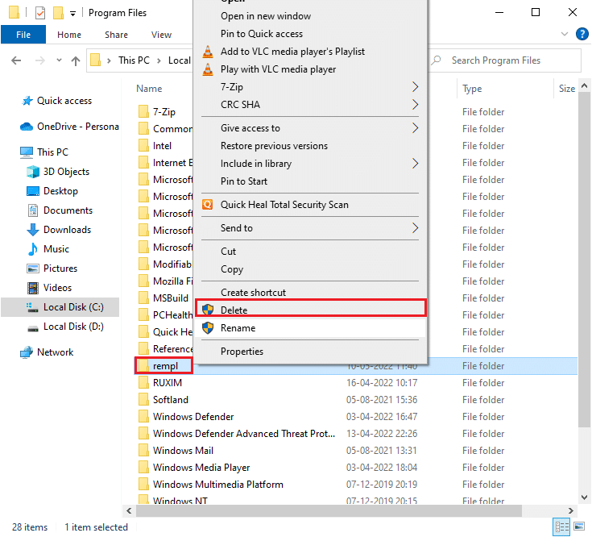The image size is (592, 537).
Task: Choose Cut from the context menu
Action: [311, 252]
